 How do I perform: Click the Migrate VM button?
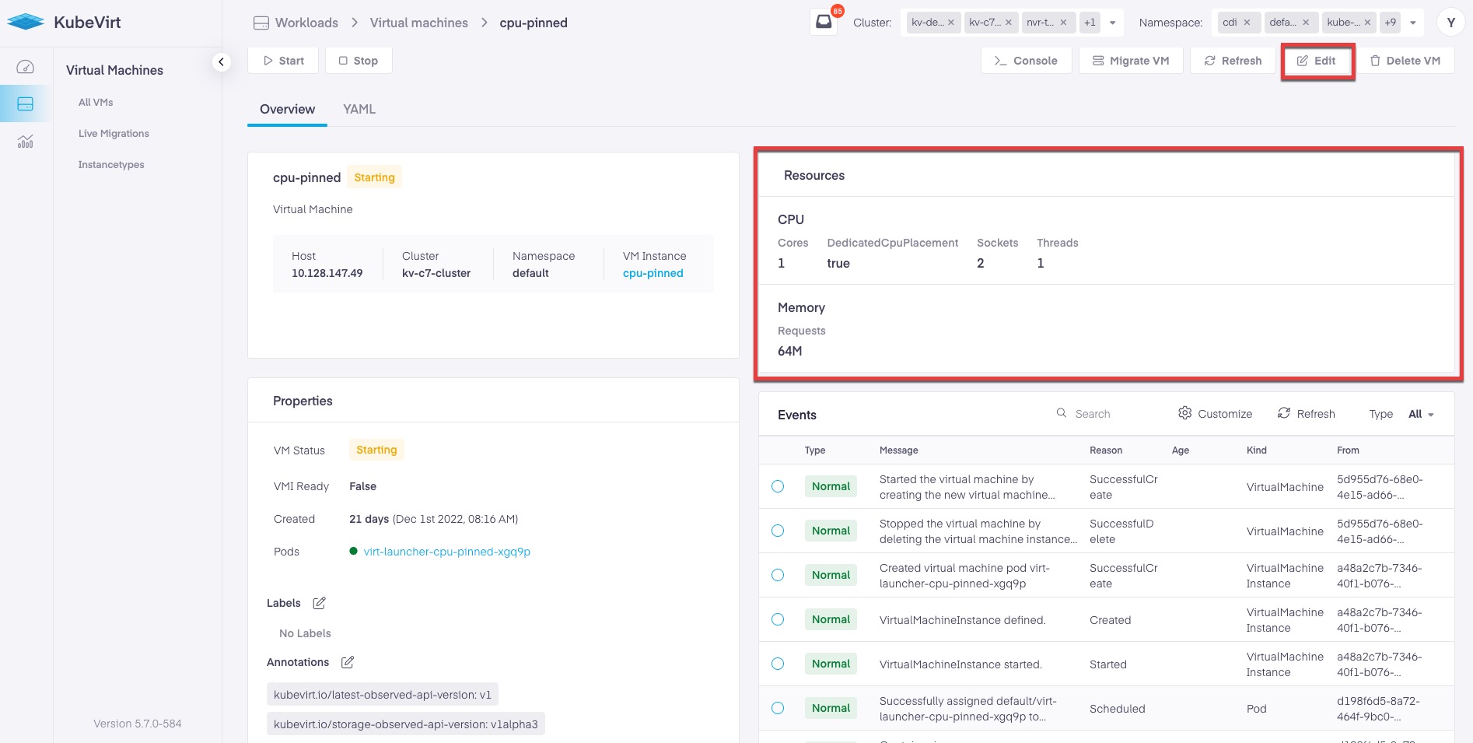1131,61
